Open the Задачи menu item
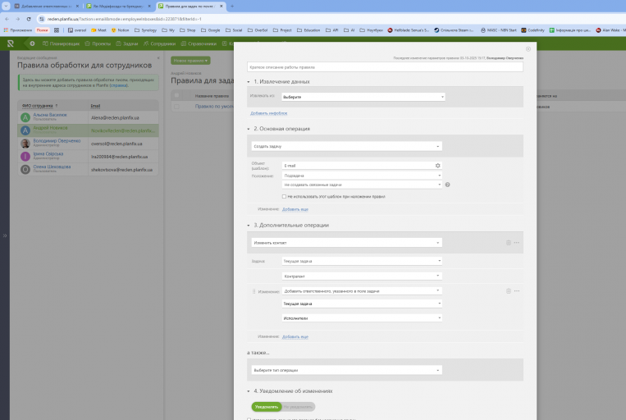This screenshot has height=420, width=626. coord(127,43)
